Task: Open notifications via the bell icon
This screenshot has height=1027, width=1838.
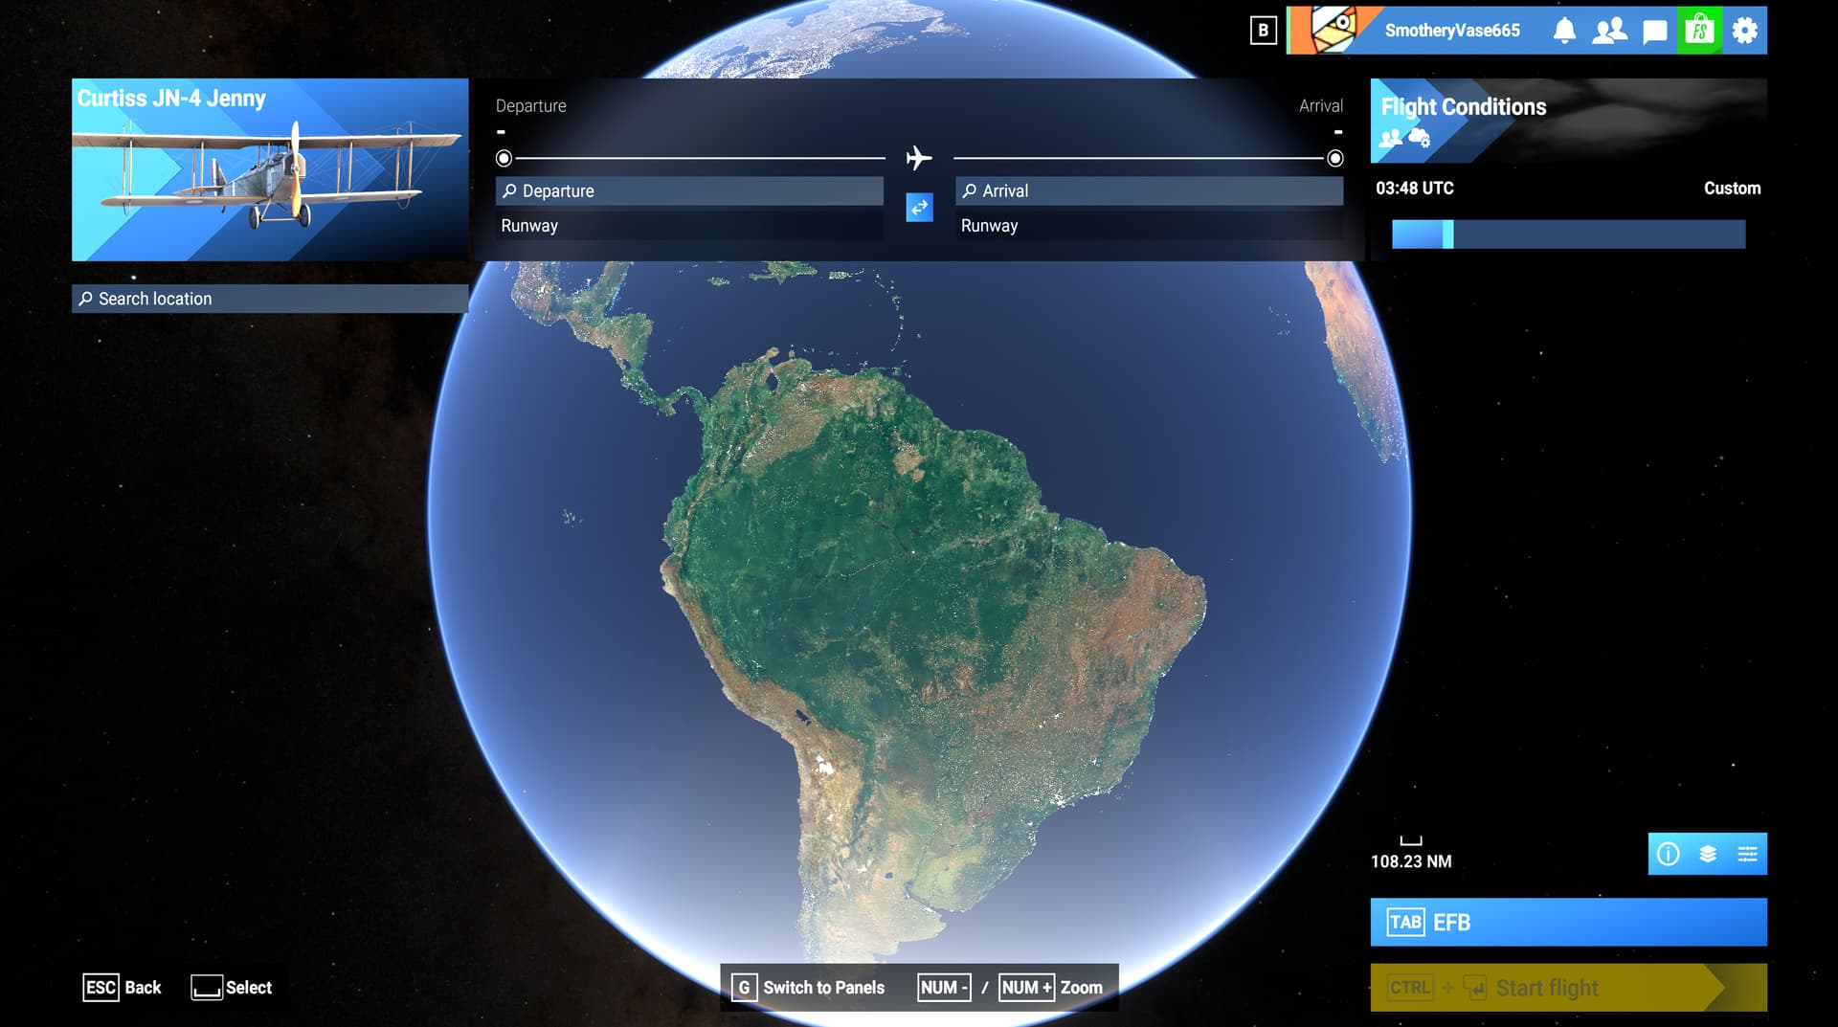Action: tap(1564, 30)
